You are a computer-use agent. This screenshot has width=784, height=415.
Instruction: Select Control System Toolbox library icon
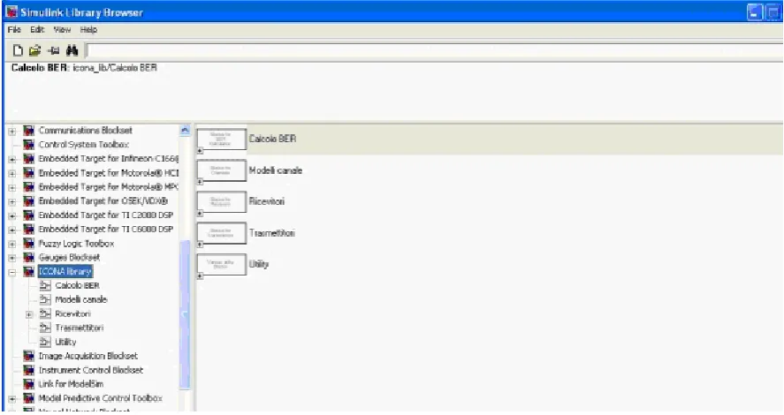tap(29, 145)
